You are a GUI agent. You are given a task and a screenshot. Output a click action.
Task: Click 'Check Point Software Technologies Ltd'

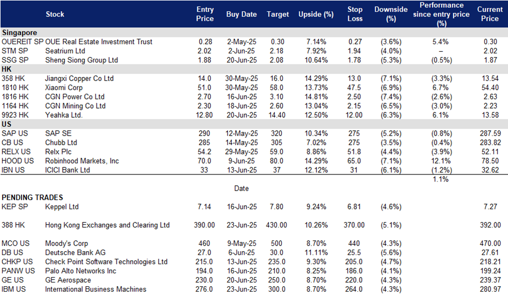pos(106,261)
